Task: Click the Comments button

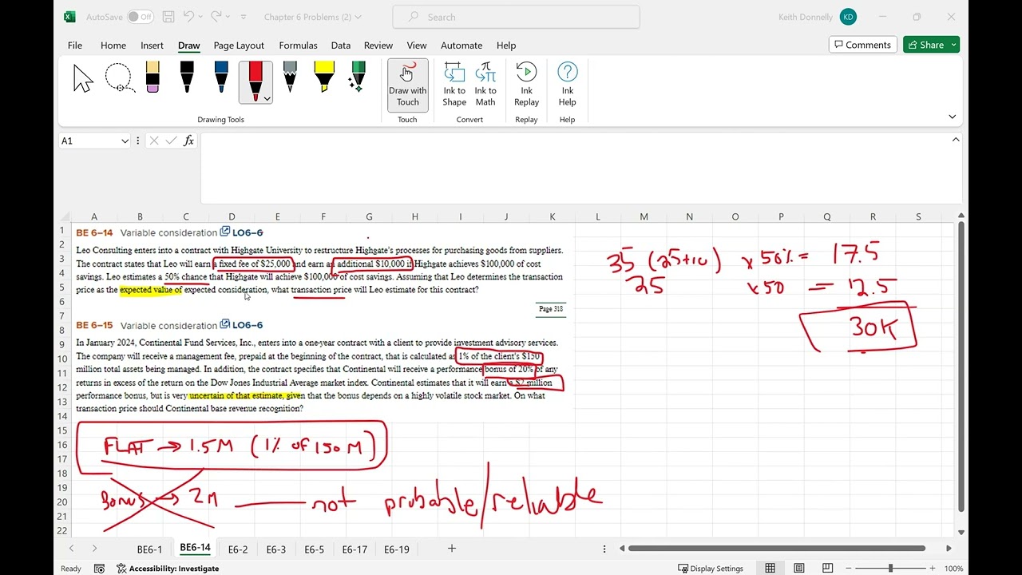Action: [x=862, y=45]
